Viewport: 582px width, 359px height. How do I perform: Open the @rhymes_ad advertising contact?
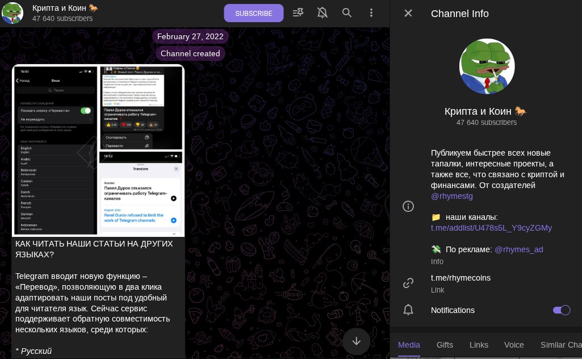[x=518, y=249]
